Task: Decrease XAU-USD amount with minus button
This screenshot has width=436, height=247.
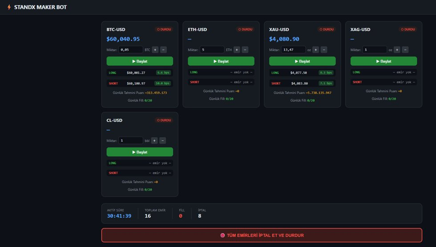Action: [x=324, y=50]
